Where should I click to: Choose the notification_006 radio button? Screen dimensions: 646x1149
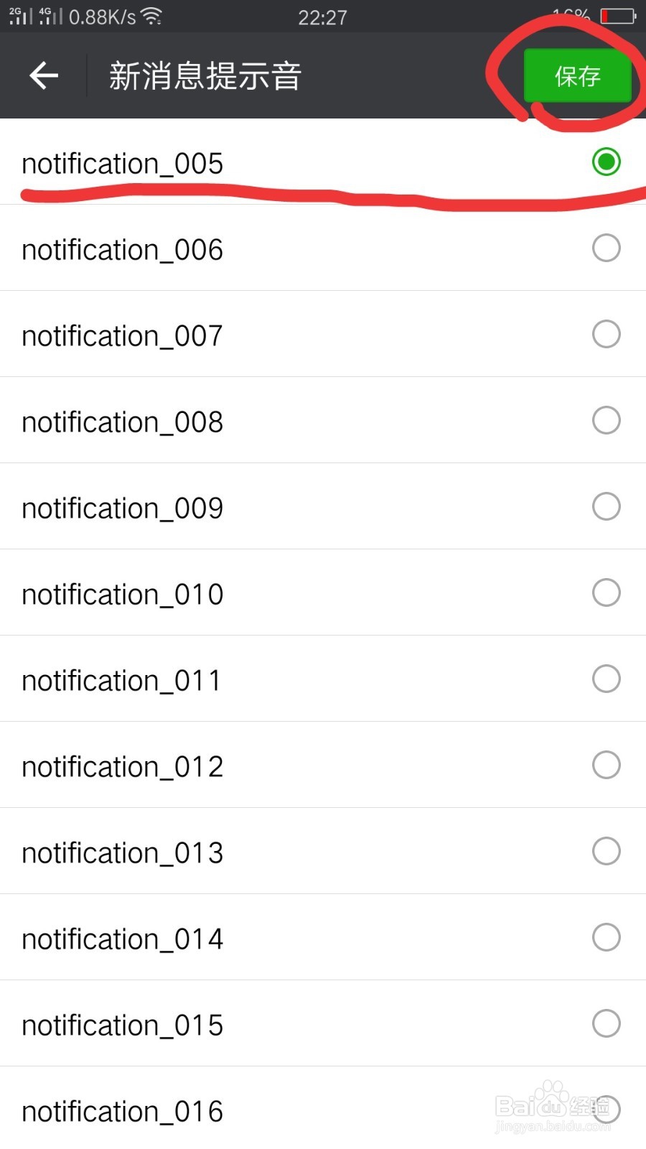(607, 248)
